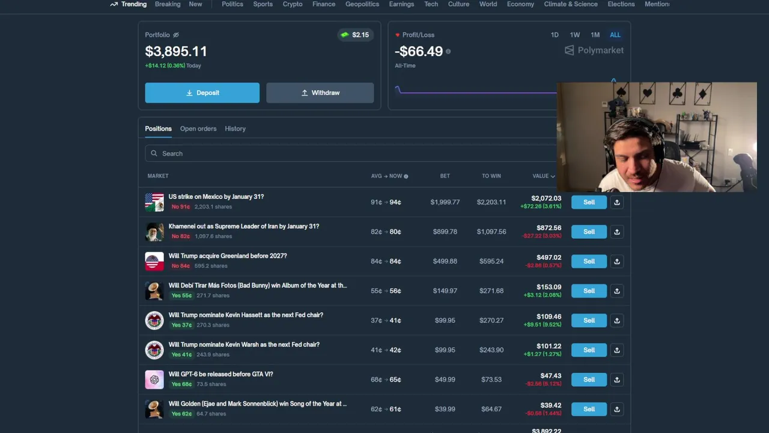Image resolution: width=769 pixels, height=433 pixels.
Task: Click the search magnifier icon
Action: (154, 153)
